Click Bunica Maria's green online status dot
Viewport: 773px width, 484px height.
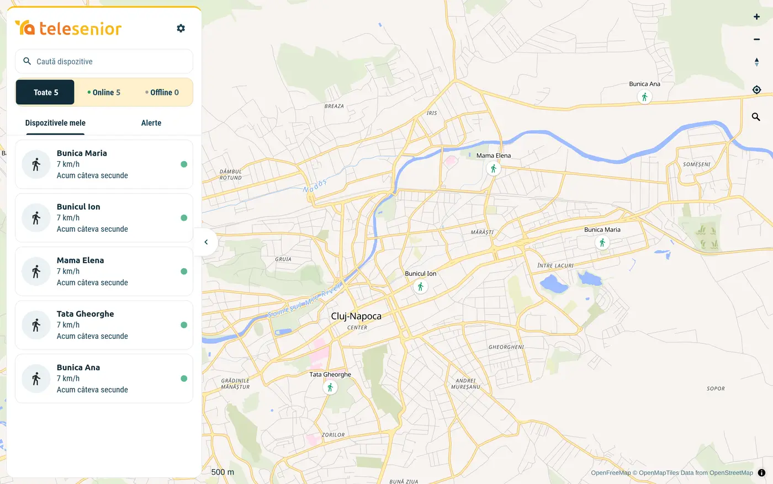(x=184, y=164)
